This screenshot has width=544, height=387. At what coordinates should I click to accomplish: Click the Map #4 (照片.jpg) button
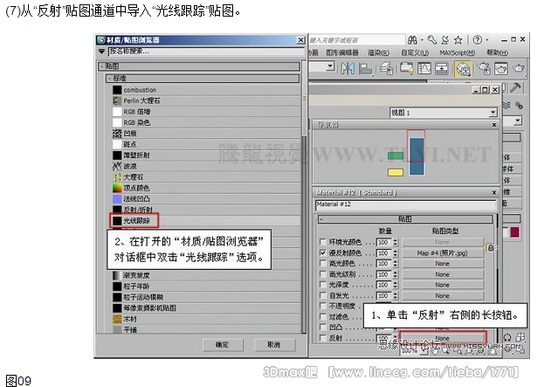click(443, 253)
